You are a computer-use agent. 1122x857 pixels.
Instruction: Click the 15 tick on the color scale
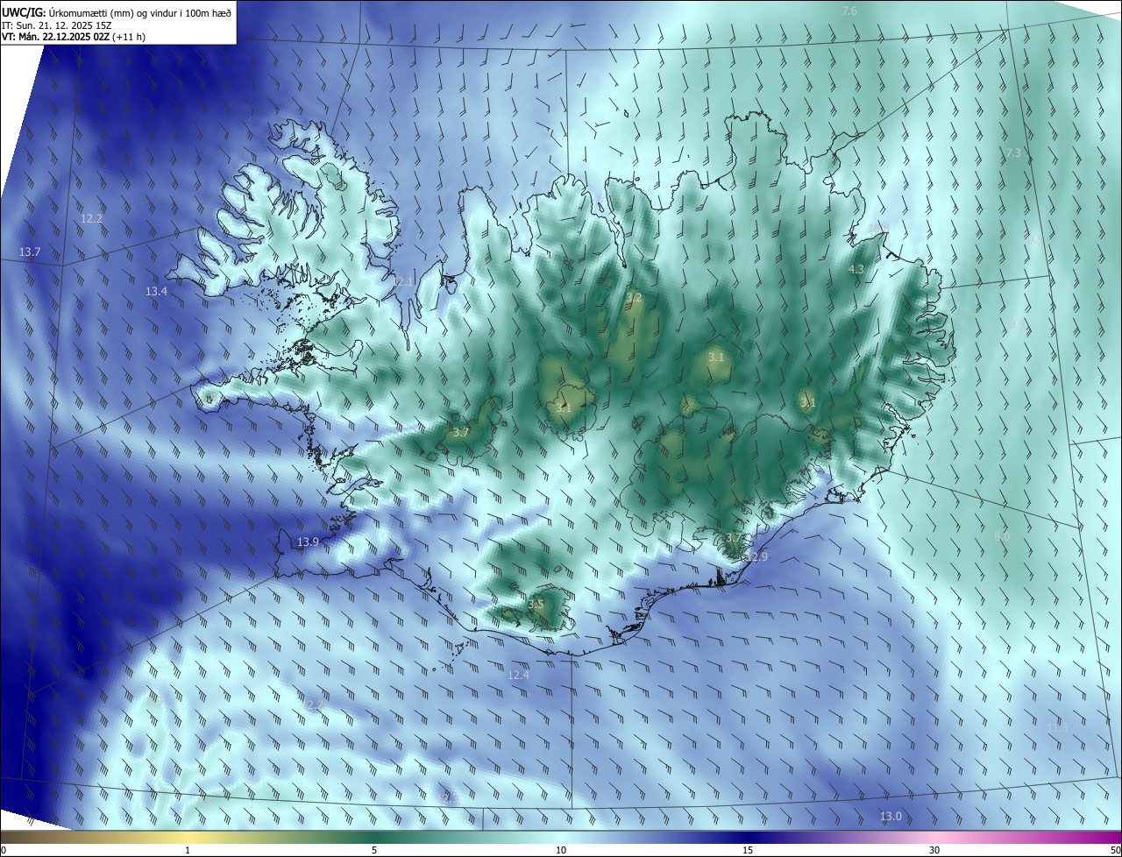748,850
